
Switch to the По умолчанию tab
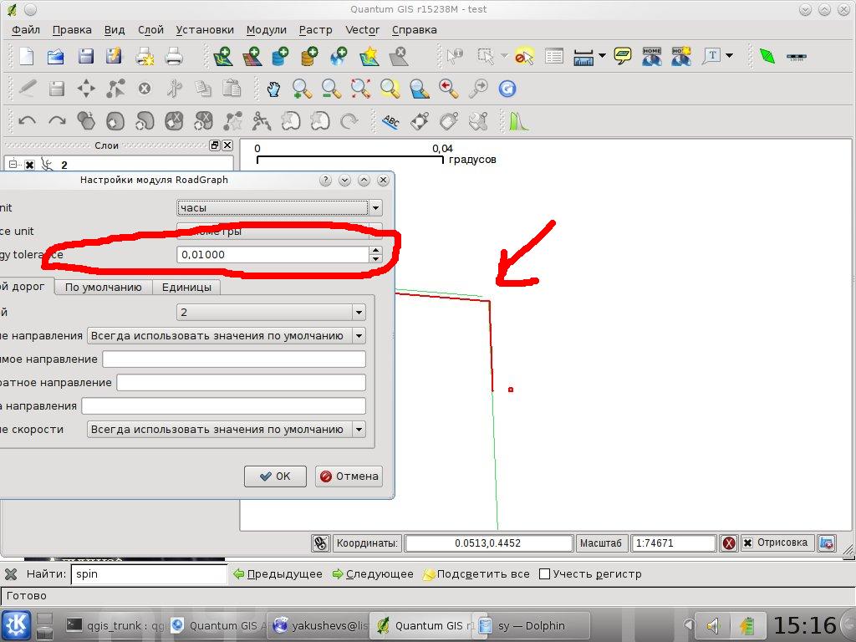click(103, 288)
